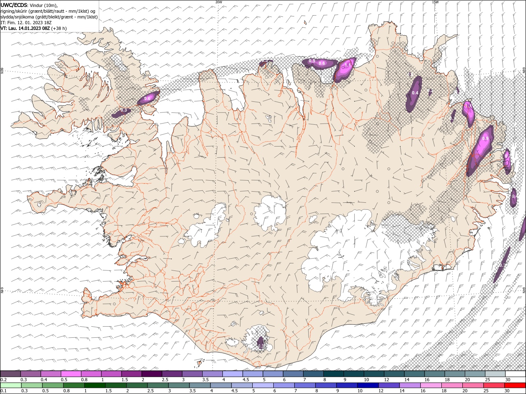Select the 0.5 green swatch in the lower rain legend
The image size is (526, 394).
tap(53, 385)
